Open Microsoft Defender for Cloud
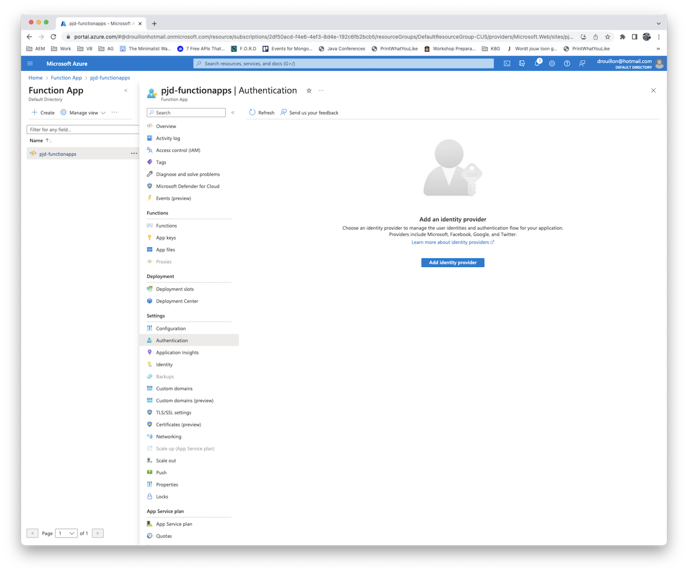Screen dimensions: 688x573 tap(189, 186)
